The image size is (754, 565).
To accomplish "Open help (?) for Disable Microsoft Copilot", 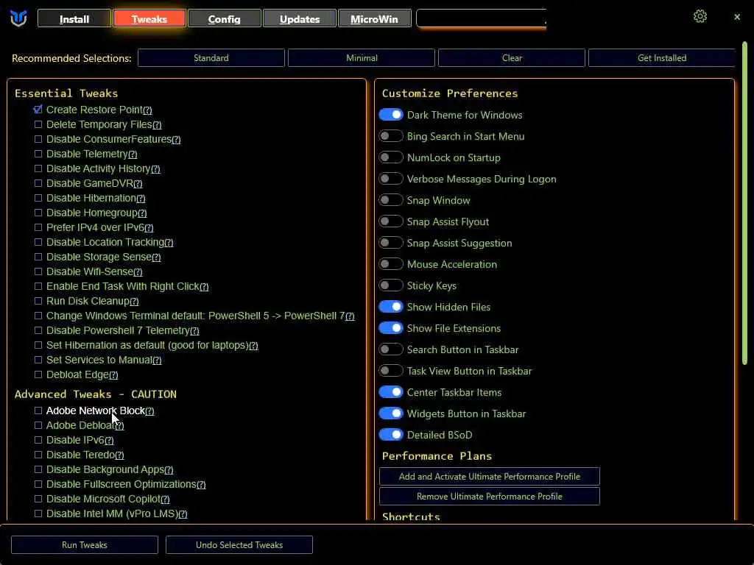I will click(165, 500).
